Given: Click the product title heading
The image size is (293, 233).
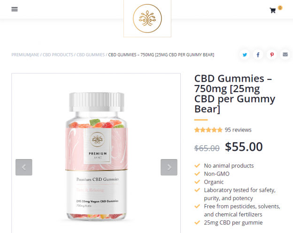Looking at the screenshot, I should point(235,93).
